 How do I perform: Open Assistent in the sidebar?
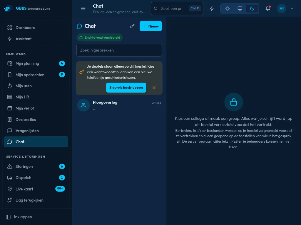[x=36, y=39]
